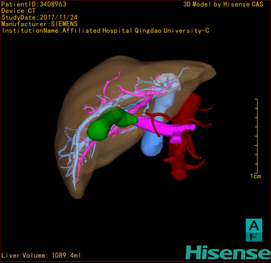The height and width of the screenshot is (263, 271).
Task: Click the F face of orientation cube
Action: click(x=254, y=237)
